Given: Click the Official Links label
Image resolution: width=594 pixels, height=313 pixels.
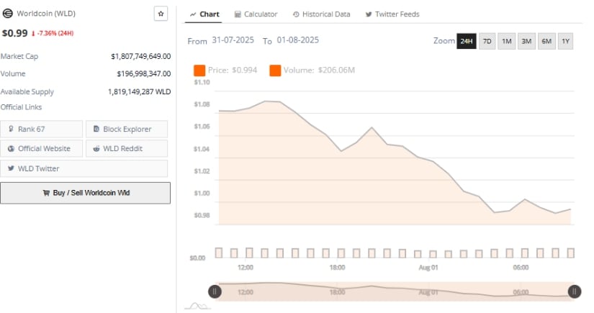Looking at the screenshot, I should pos(21,107).
